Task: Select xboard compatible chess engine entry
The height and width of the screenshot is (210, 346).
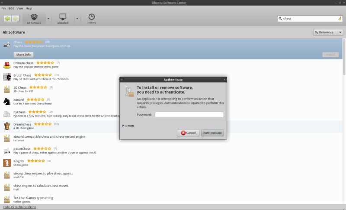Action: [171, 138]
